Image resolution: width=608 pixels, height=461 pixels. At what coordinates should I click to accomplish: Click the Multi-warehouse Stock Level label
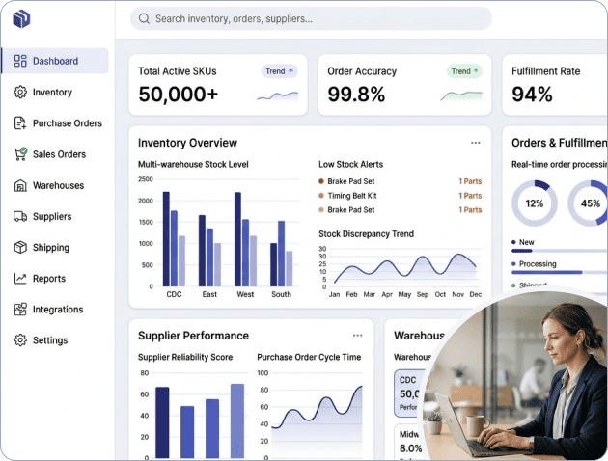tap(193, 164)
